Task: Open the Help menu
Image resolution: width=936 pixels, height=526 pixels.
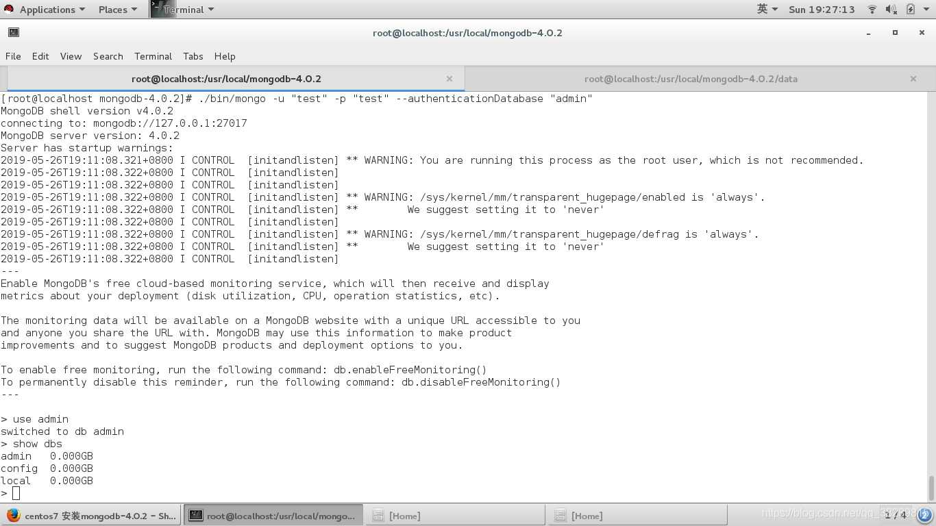Action: tap(225, 56)
